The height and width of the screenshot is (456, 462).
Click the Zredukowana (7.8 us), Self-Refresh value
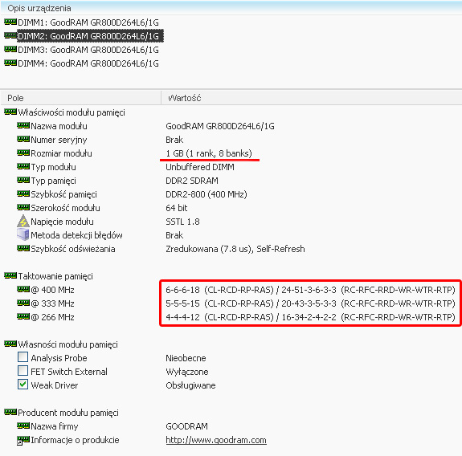point(235,249)
